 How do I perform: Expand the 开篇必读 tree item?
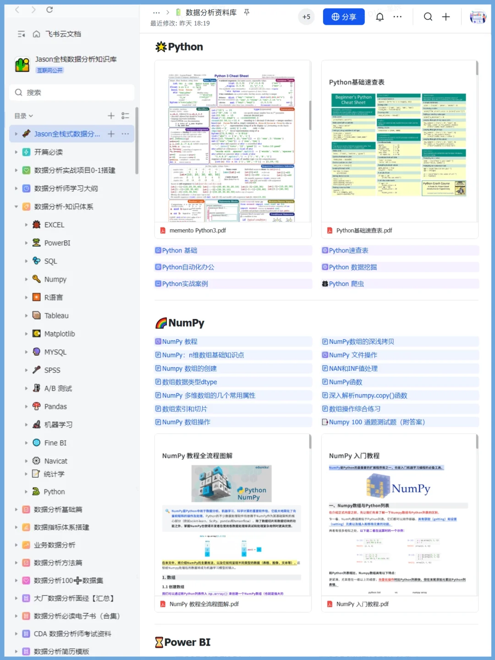(16, 152)
